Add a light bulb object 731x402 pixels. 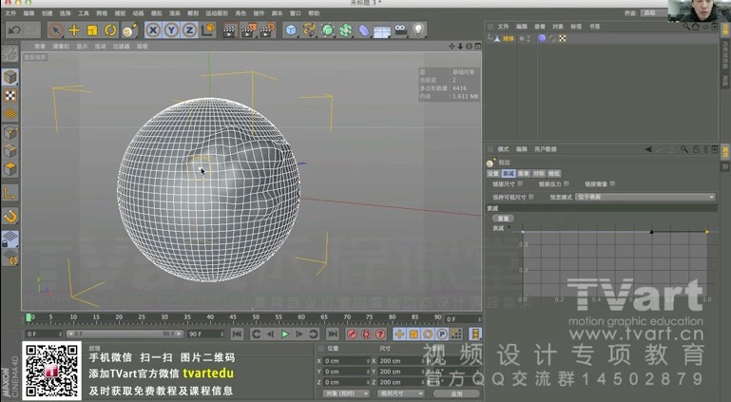(x=418, y=30)
